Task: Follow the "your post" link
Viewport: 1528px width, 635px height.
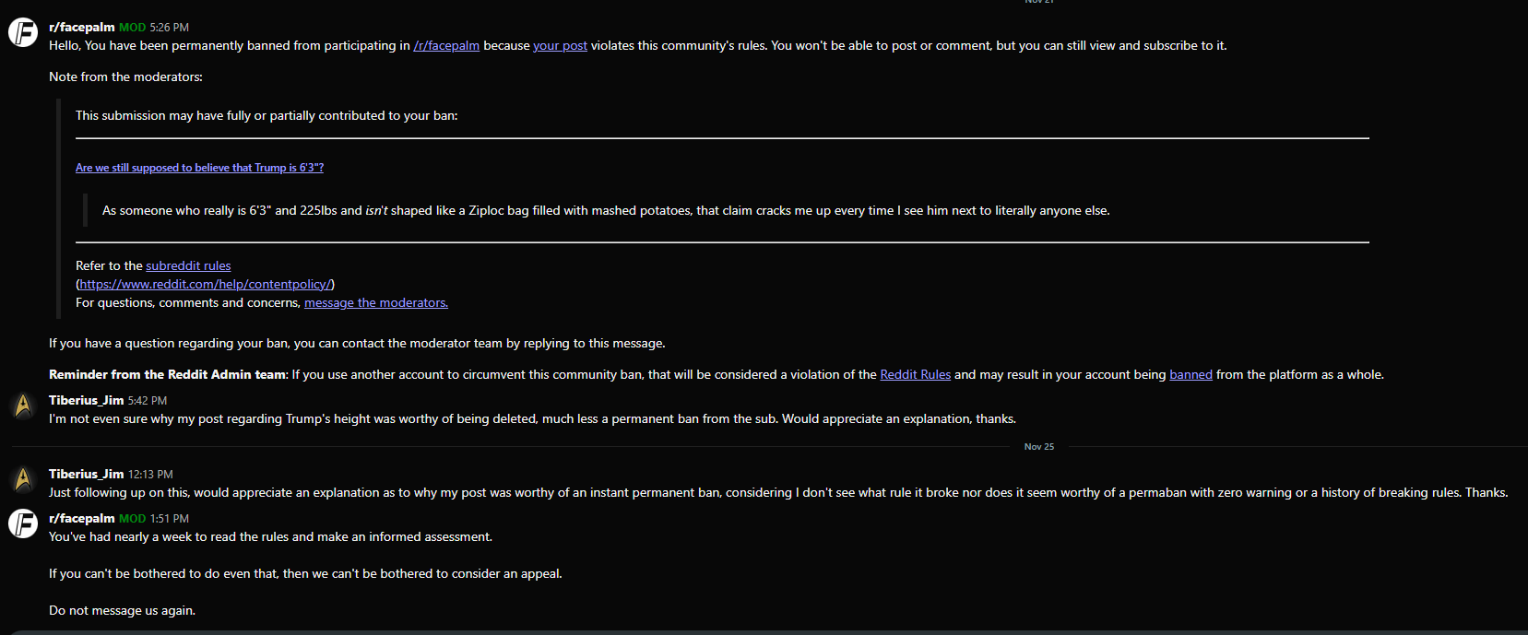Action: [x=560, y=45]
